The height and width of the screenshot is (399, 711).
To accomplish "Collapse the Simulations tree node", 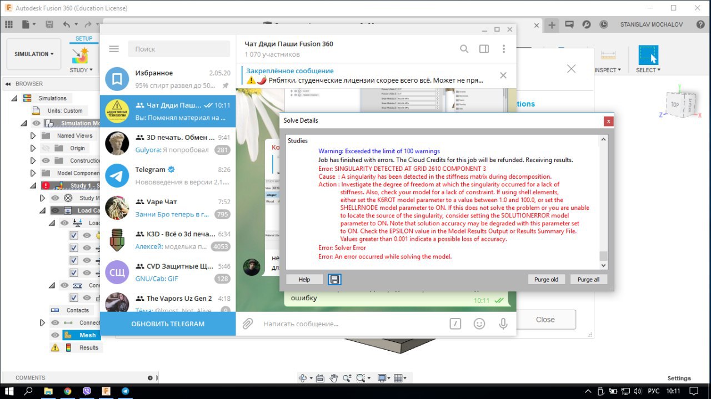I will point(14,98).
